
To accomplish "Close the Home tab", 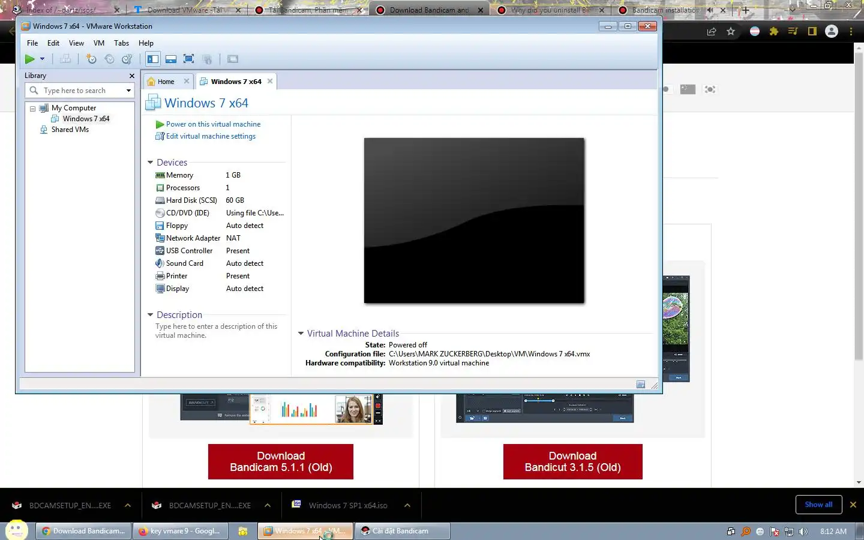I will coord(187,81).
